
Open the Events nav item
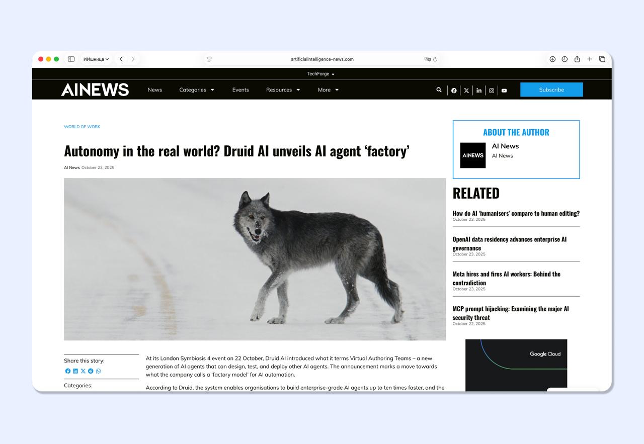point(240,90)
